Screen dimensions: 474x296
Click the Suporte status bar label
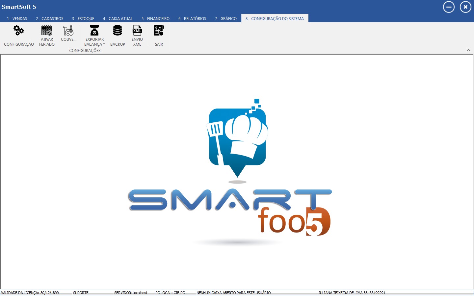click(x=81, y=293)
